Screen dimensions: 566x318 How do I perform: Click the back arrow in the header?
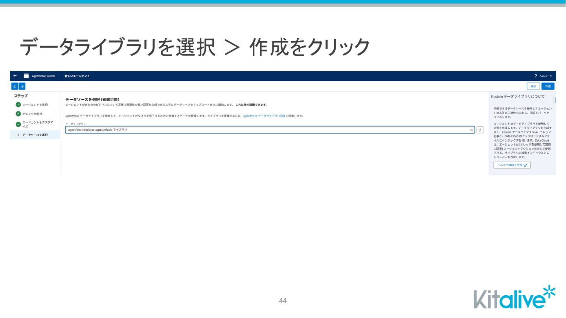[15, 76]
